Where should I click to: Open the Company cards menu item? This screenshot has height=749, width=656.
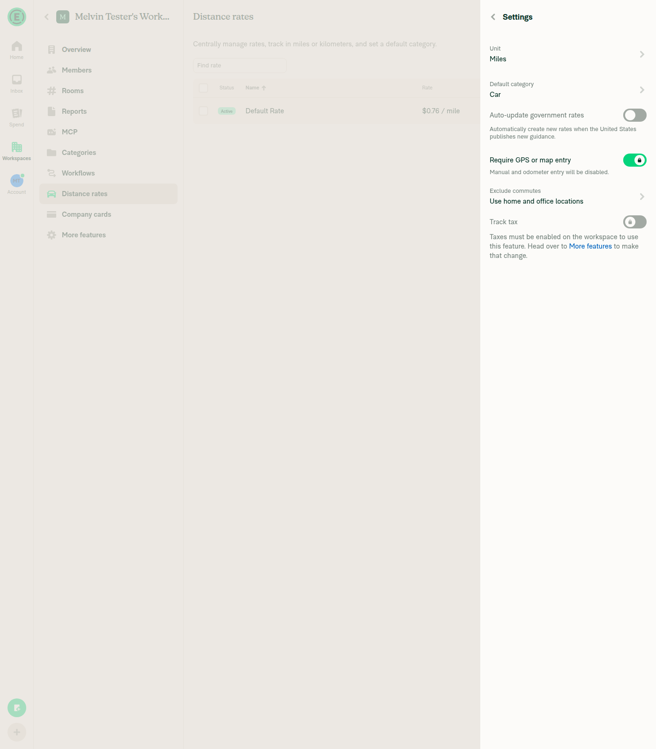click(x=108, y=214)
